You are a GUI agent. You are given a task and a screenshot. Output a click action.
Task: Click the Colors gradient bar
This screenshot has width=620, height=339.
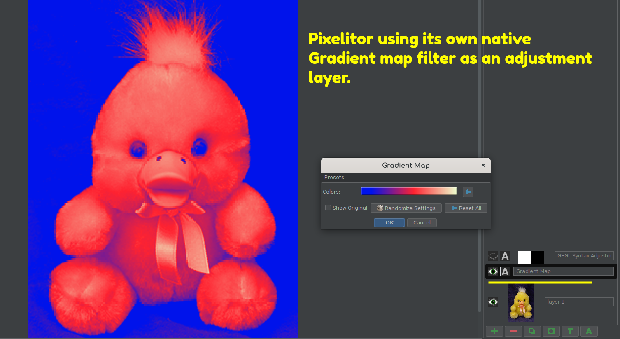tap(409, 191)
